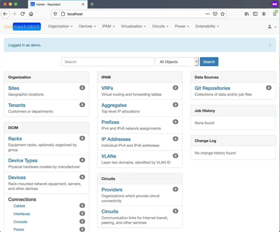
Task: Open a new browser tab
Action: click(x=92, y=4)
